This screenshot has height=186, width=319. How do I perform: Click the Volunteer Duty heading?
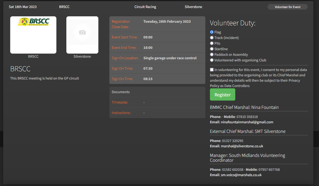(233, 23)
